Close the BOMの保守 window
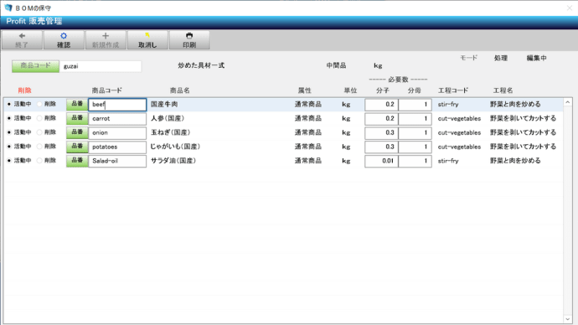The image size is (578, 325). (x=570, y=8)
